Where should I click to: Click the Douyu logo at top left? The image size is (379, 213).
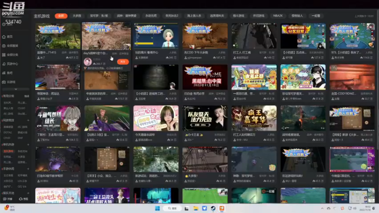pyautogui.click(x=13, y=8)
